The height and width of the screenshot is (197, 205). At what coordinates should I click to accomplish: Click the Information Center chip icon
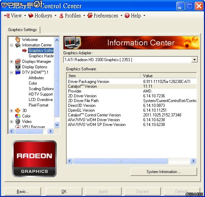pyautogui.click(x=18, y=45)
